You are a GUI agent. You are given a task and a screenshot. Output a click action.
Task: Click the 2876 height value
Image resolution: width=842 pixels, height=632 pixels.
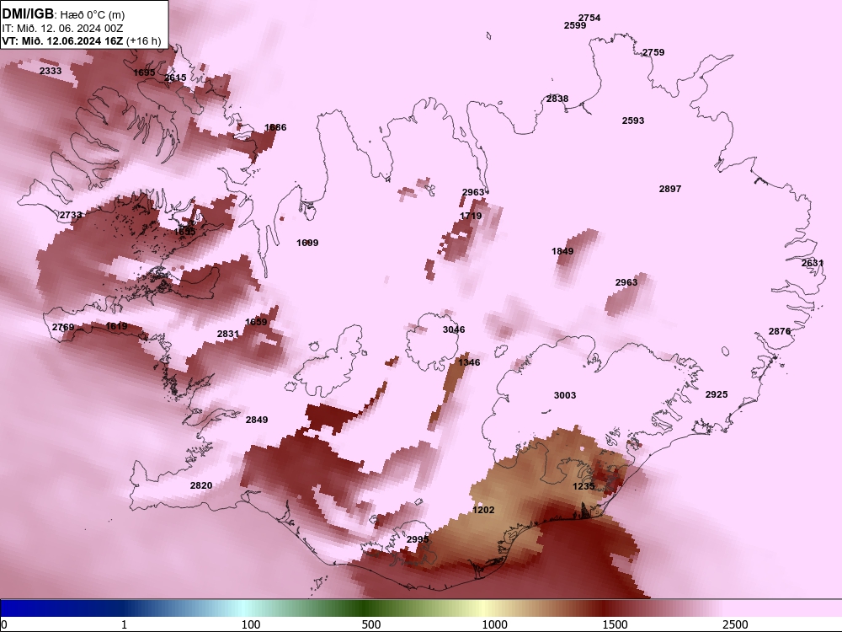point(780,331)
